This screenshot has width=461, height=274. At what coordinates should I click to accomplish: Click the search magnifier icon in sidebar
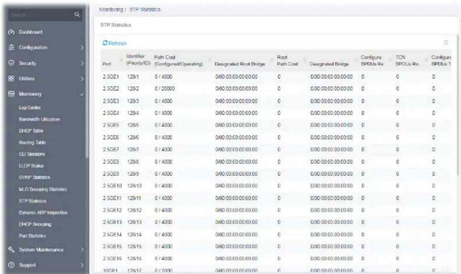point(77,14)
